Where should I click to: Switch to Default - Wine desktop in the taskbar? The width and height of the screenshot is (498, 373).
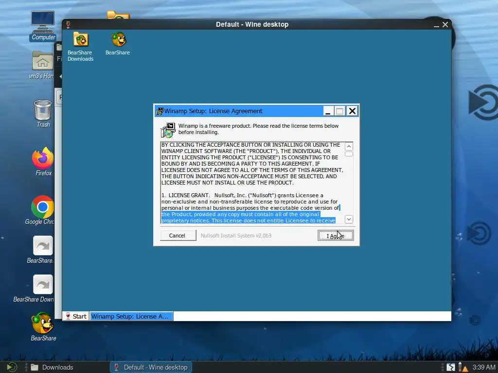[x=151, y=367]
